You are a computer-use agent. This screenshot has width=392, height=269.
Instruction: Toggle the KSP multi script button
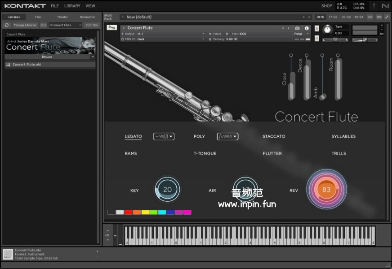[x=370, y=17]
